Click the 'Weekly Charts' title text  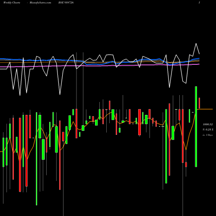[x=12, y=3]
